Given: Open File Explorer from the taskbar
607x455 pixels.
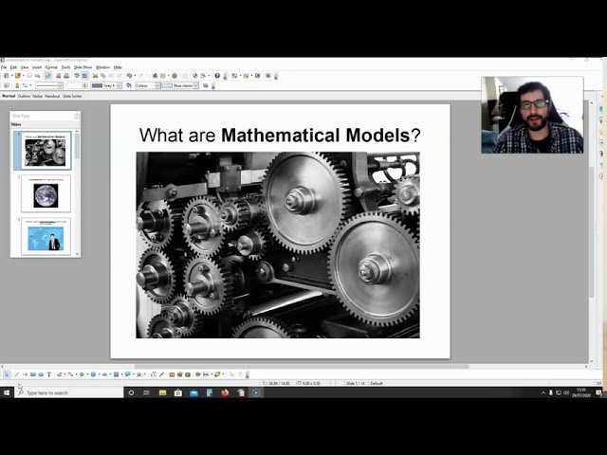Looking at the screenshot, I should [x=162, y=392].
